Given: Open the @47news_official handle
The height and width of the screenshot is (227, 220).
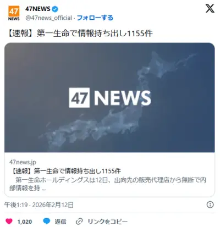Looking at the screenshot, I should coord(48,18).
